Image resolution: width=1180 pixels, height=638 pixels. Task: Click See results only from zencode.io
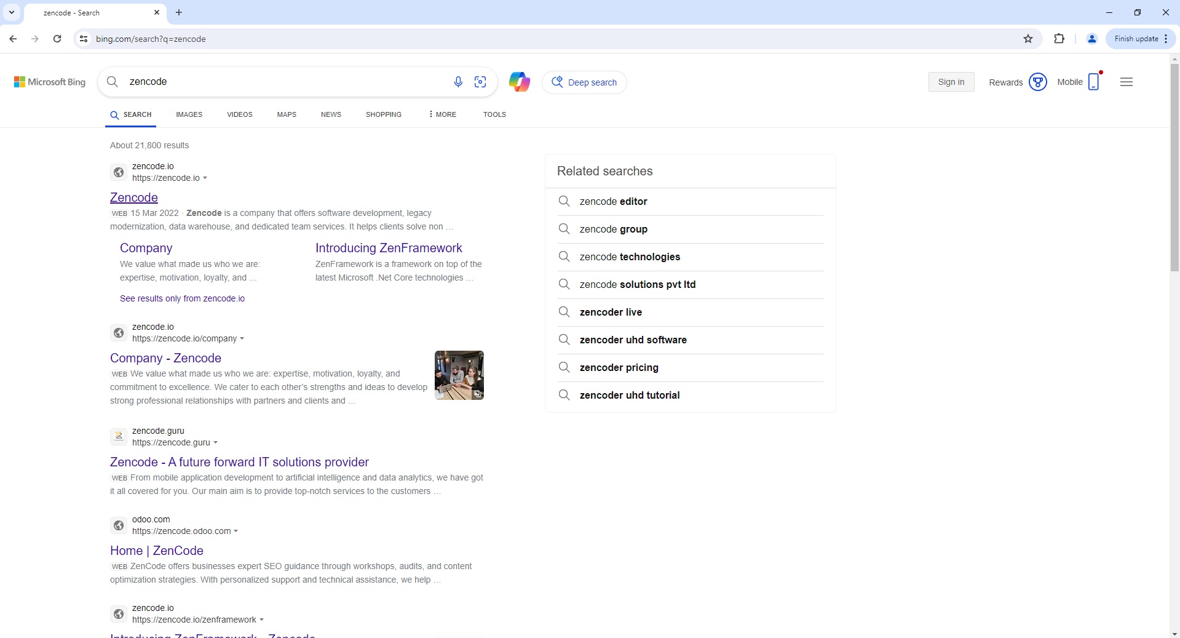click(x=181, y=299)
